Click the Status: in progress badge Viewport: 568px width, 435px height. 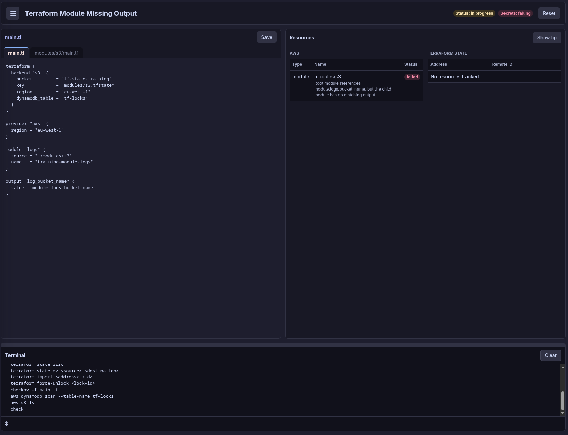(x=474, y=13)
